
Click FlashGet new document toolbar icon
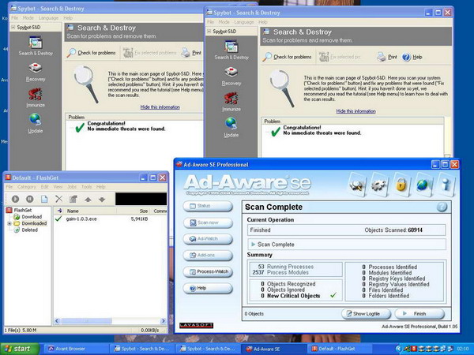pos(44,199)
